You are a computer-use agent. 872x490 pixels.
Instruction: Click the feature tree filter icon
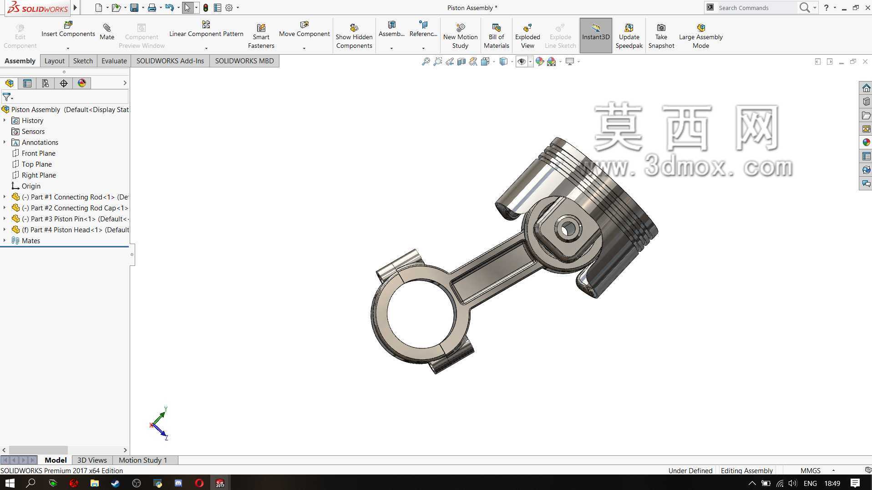click(7, 97)
